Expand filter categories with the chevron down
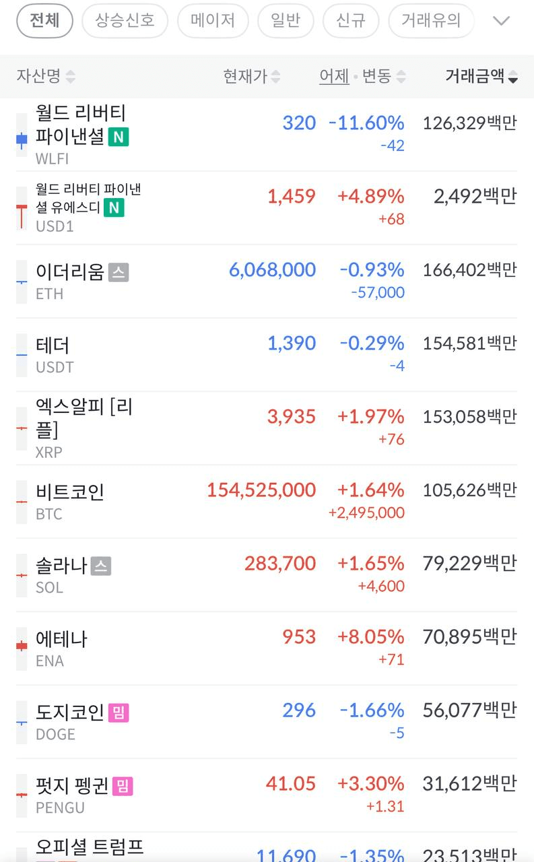This screenshot has width=534, height=862. coord(502,21)
